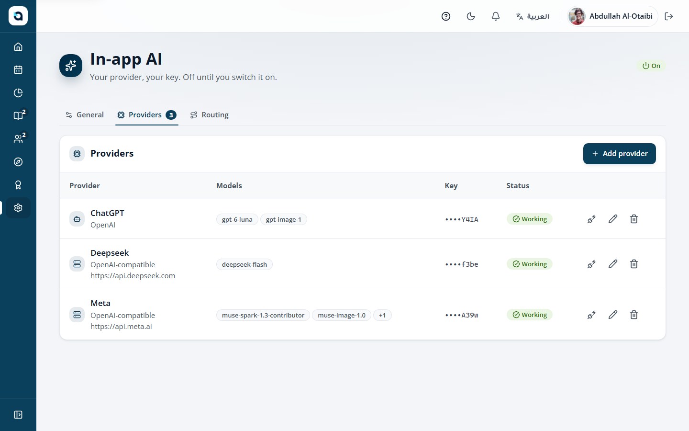
Task: Expand the sidebar with the panel icon
Action: 18,415
